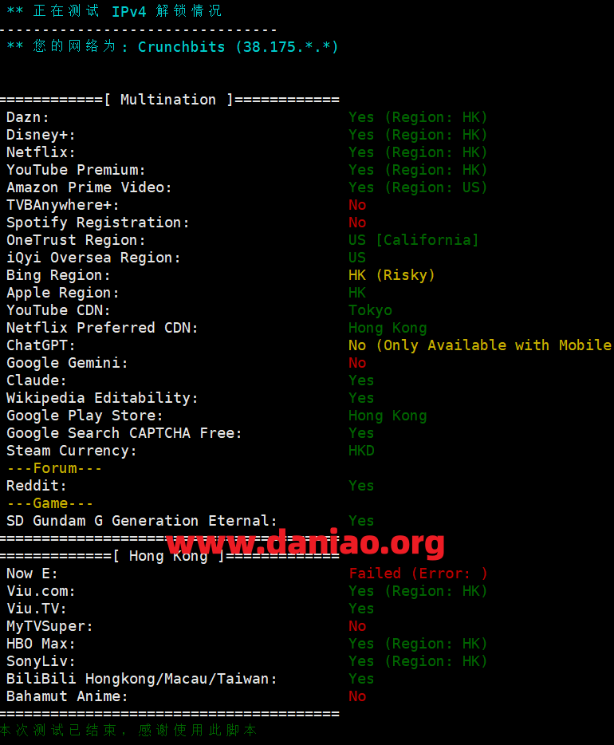This screenshot has height=745, width=614.
Task: Click the 'Reddit:' label
Action: [37, 486]
